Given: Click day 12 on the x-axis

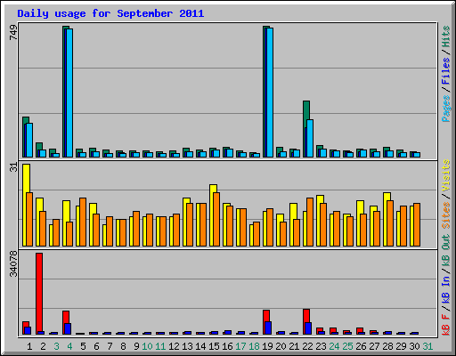Looking at the screenshot, I should 174,346.
